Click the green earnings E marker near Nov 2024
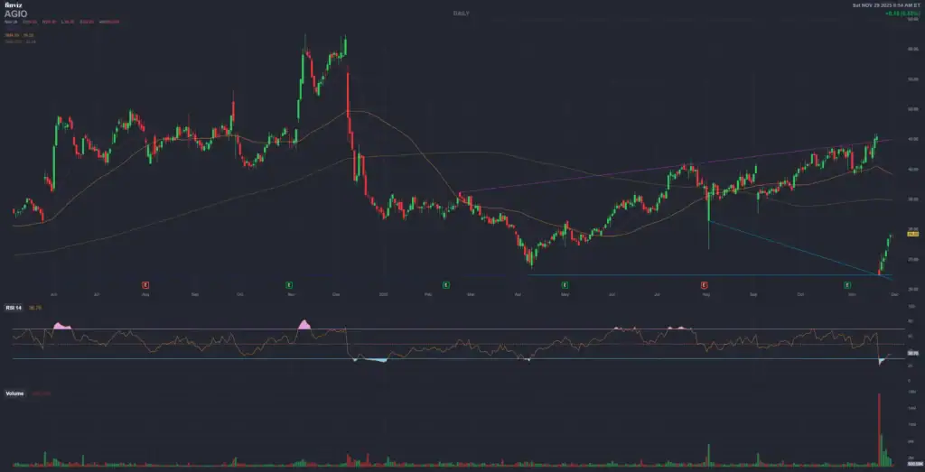This screenshot has width=925, height=472. point(289,284)
